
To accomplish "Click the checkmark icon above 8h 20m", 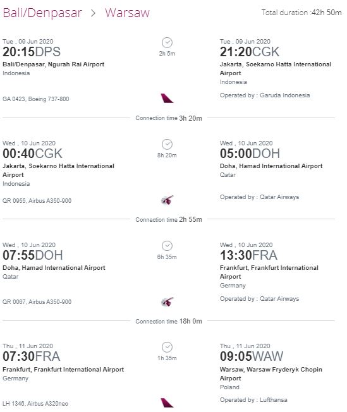I will [167, 144].
